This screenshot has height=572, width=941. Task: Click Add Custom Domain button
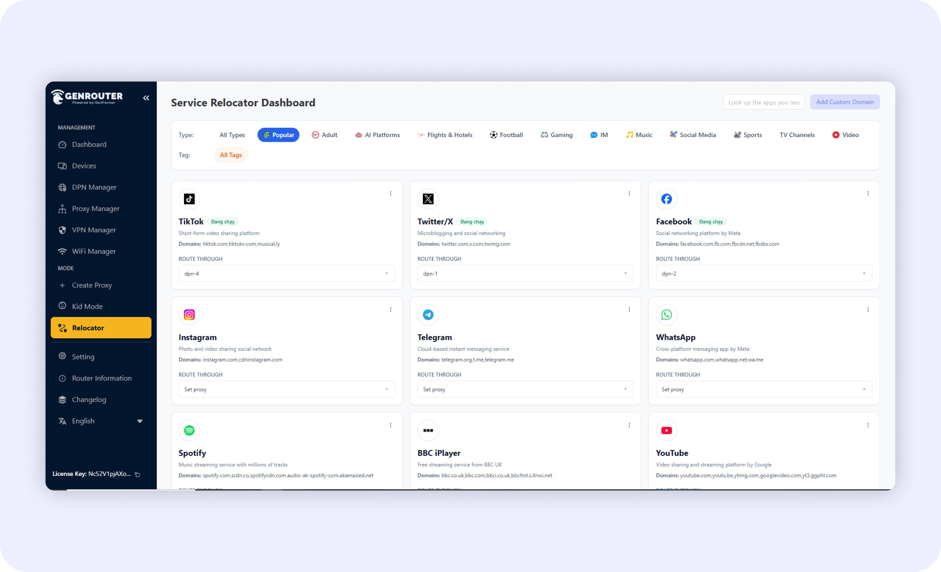pyautogui.click(x=844, y=102)
